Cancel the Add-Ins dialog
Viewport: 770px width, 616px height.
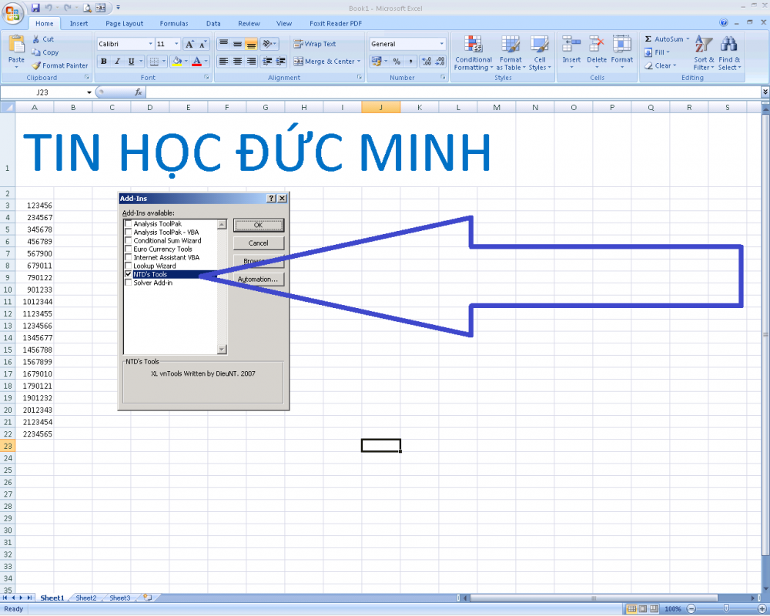[x=258, y=243]
